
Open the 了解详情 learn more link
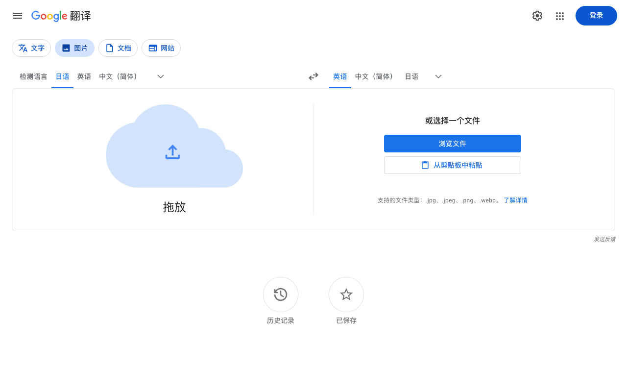[x=515, y=200]
